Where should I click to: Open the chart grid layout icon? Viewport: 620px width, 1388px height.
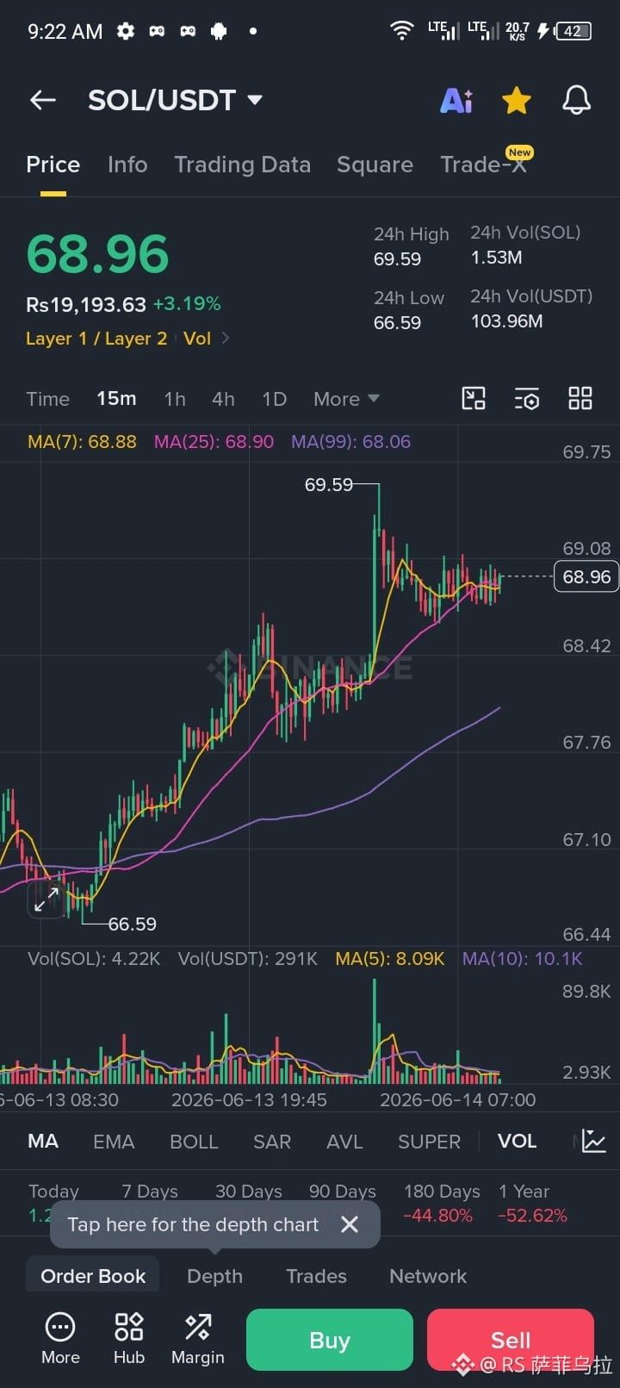coord(580,398)
